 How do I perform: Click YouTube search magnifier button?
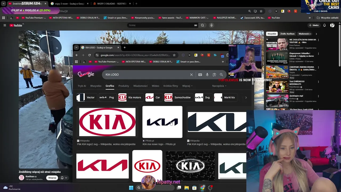point(202,25)
